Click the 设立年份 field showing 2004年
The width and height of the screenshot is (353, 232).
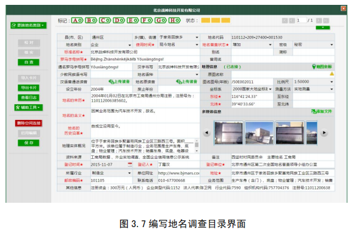(111, 89)
